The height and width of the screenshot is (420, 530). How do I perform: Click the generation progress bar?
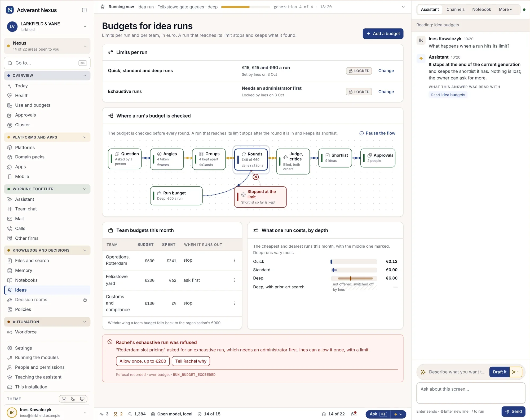point(245,7)
